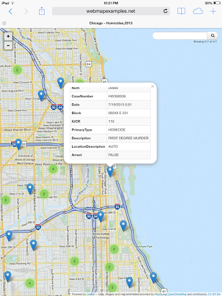
Task: Click the blue pin on the I-290 highway
Action: click(x=18, y=144)
